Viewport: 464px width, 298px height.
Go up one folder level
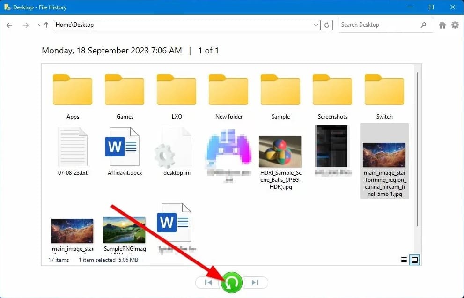[46, 25]
